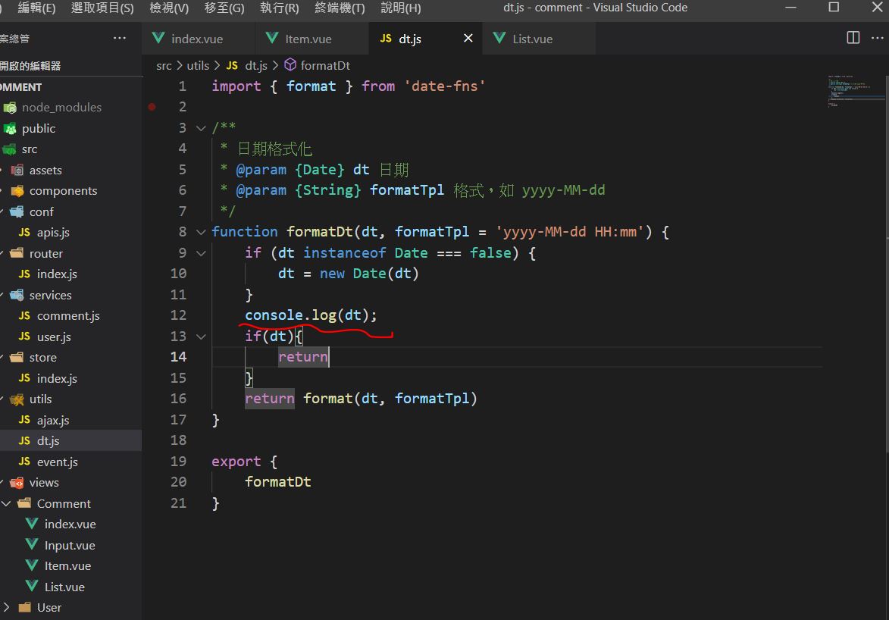Switch to the Item.vue tab

[308, 39]
